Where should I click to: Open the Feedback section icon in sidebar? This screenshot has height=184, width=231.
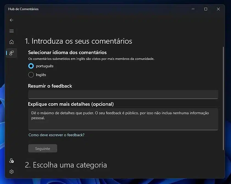pyautogui.click(x=12, y=53)
